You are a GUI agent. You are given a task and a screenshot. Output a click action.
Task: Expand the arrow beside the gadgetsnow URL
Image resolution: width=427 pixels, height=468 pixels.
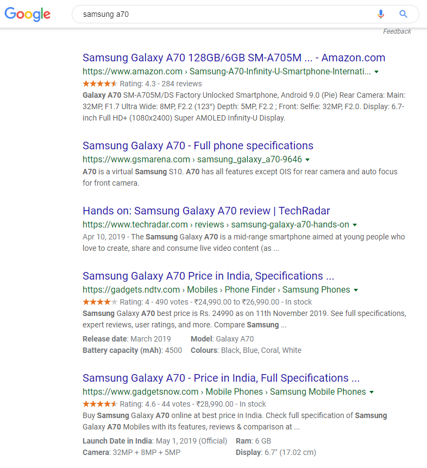point(372,391)
